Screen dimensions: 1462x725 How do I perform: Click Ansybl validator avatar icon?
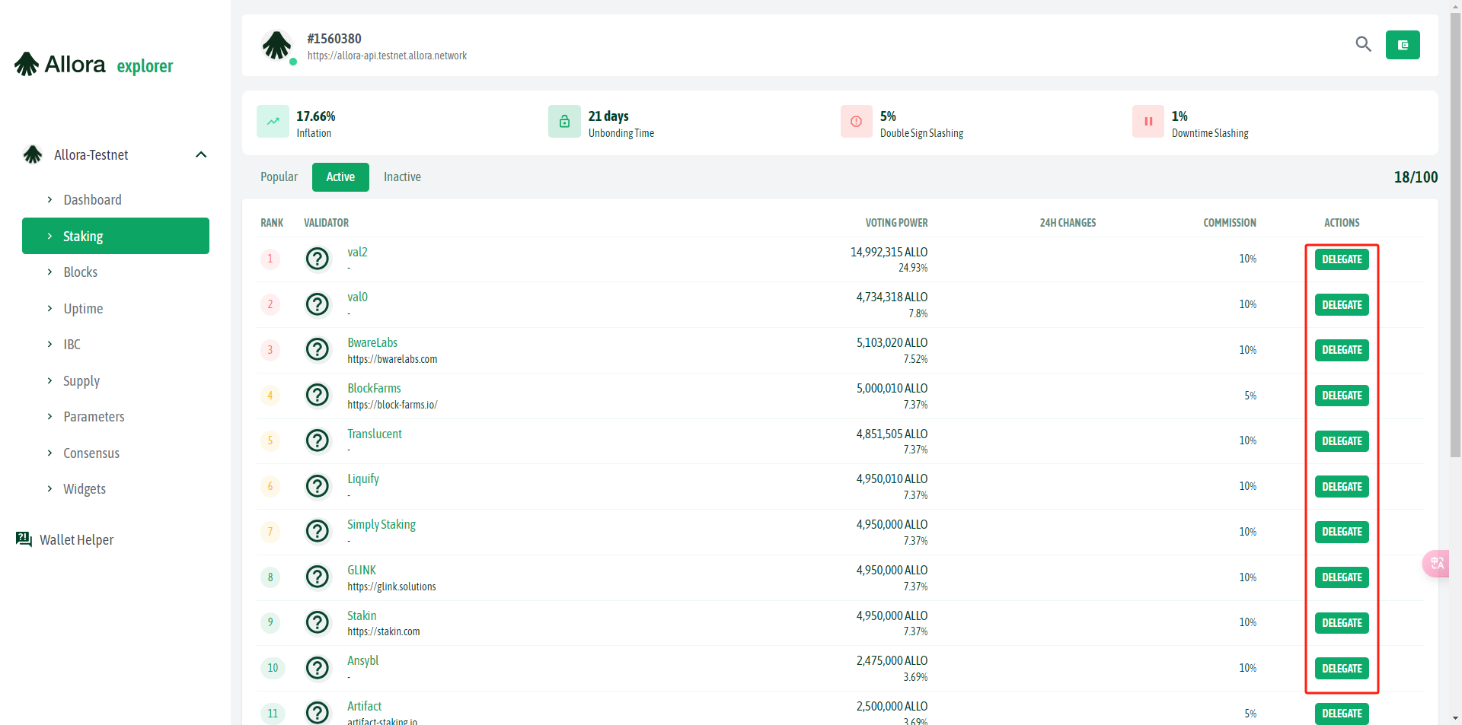(318, 668)
